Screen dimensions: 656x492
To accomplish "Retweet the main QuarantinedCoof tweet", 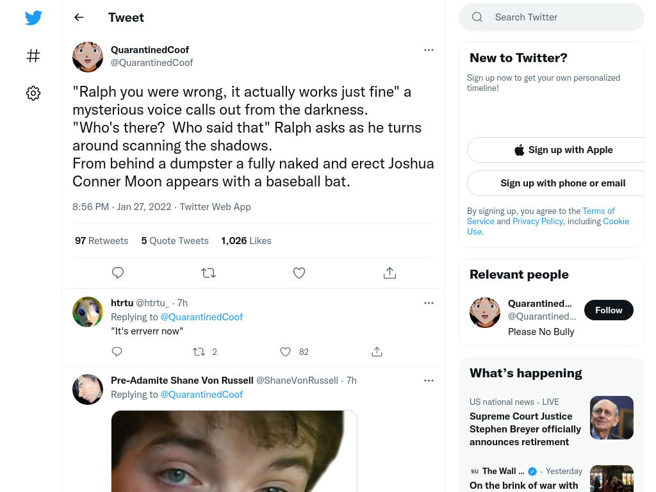I will [x=208, y=273].
